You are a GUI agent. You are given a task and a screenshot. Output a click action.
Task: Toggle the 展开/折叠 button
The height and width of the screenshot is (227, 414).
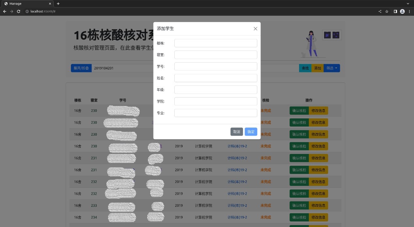point(81,68)
